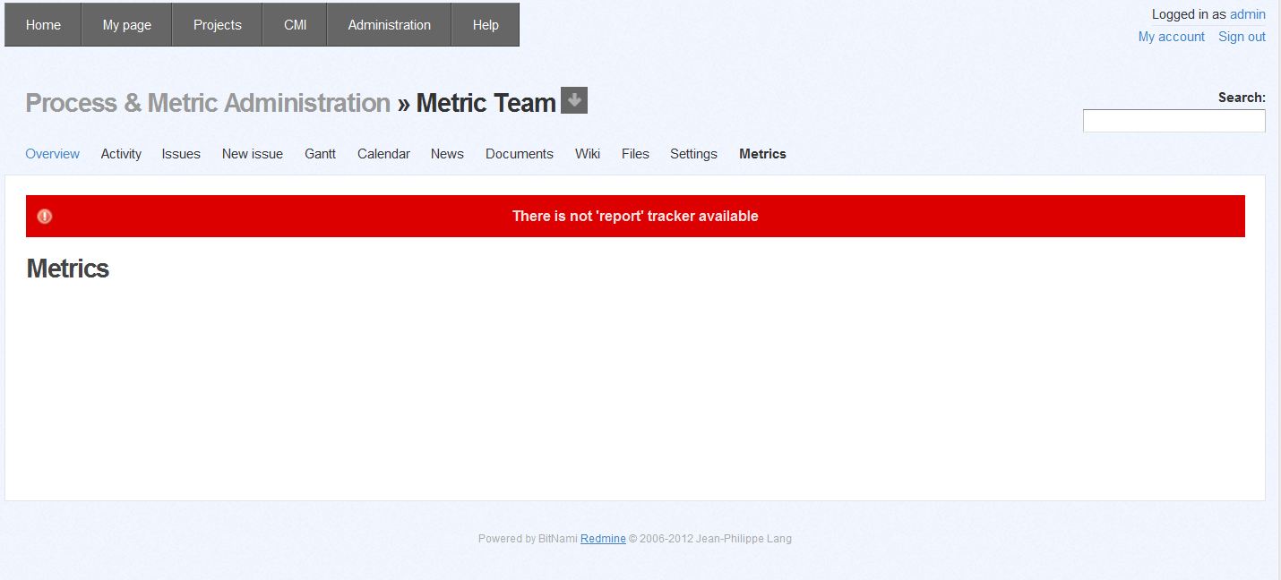Click the admin user link

(1248, 14)
